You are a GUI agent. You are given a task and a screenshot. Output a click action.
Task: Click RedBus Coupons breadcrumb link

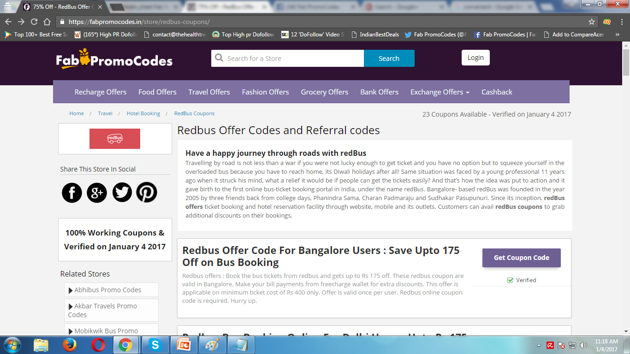[194, 113]
